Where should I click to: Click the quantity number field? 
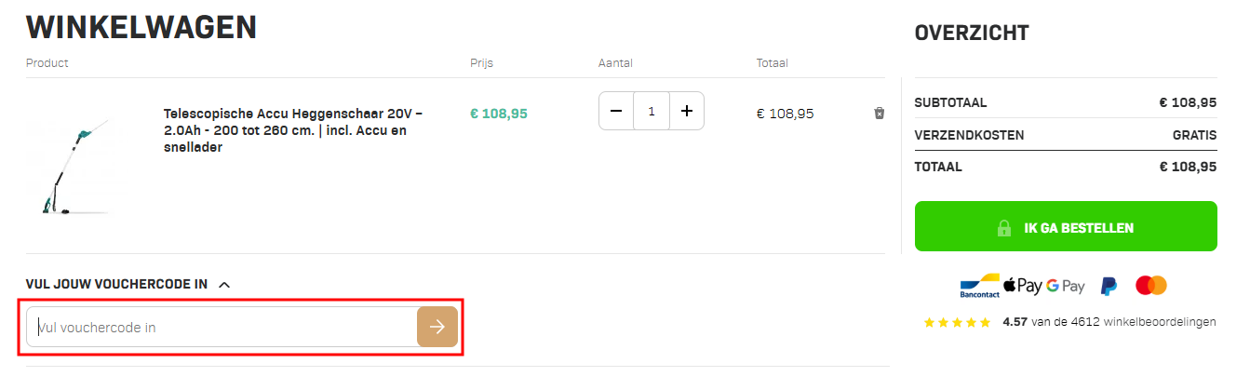click(x=652, y=111)
